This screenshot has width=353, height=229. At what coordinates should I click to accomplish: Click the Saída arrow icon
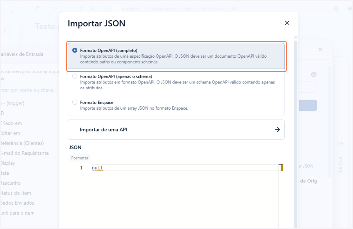coord(340,143)
